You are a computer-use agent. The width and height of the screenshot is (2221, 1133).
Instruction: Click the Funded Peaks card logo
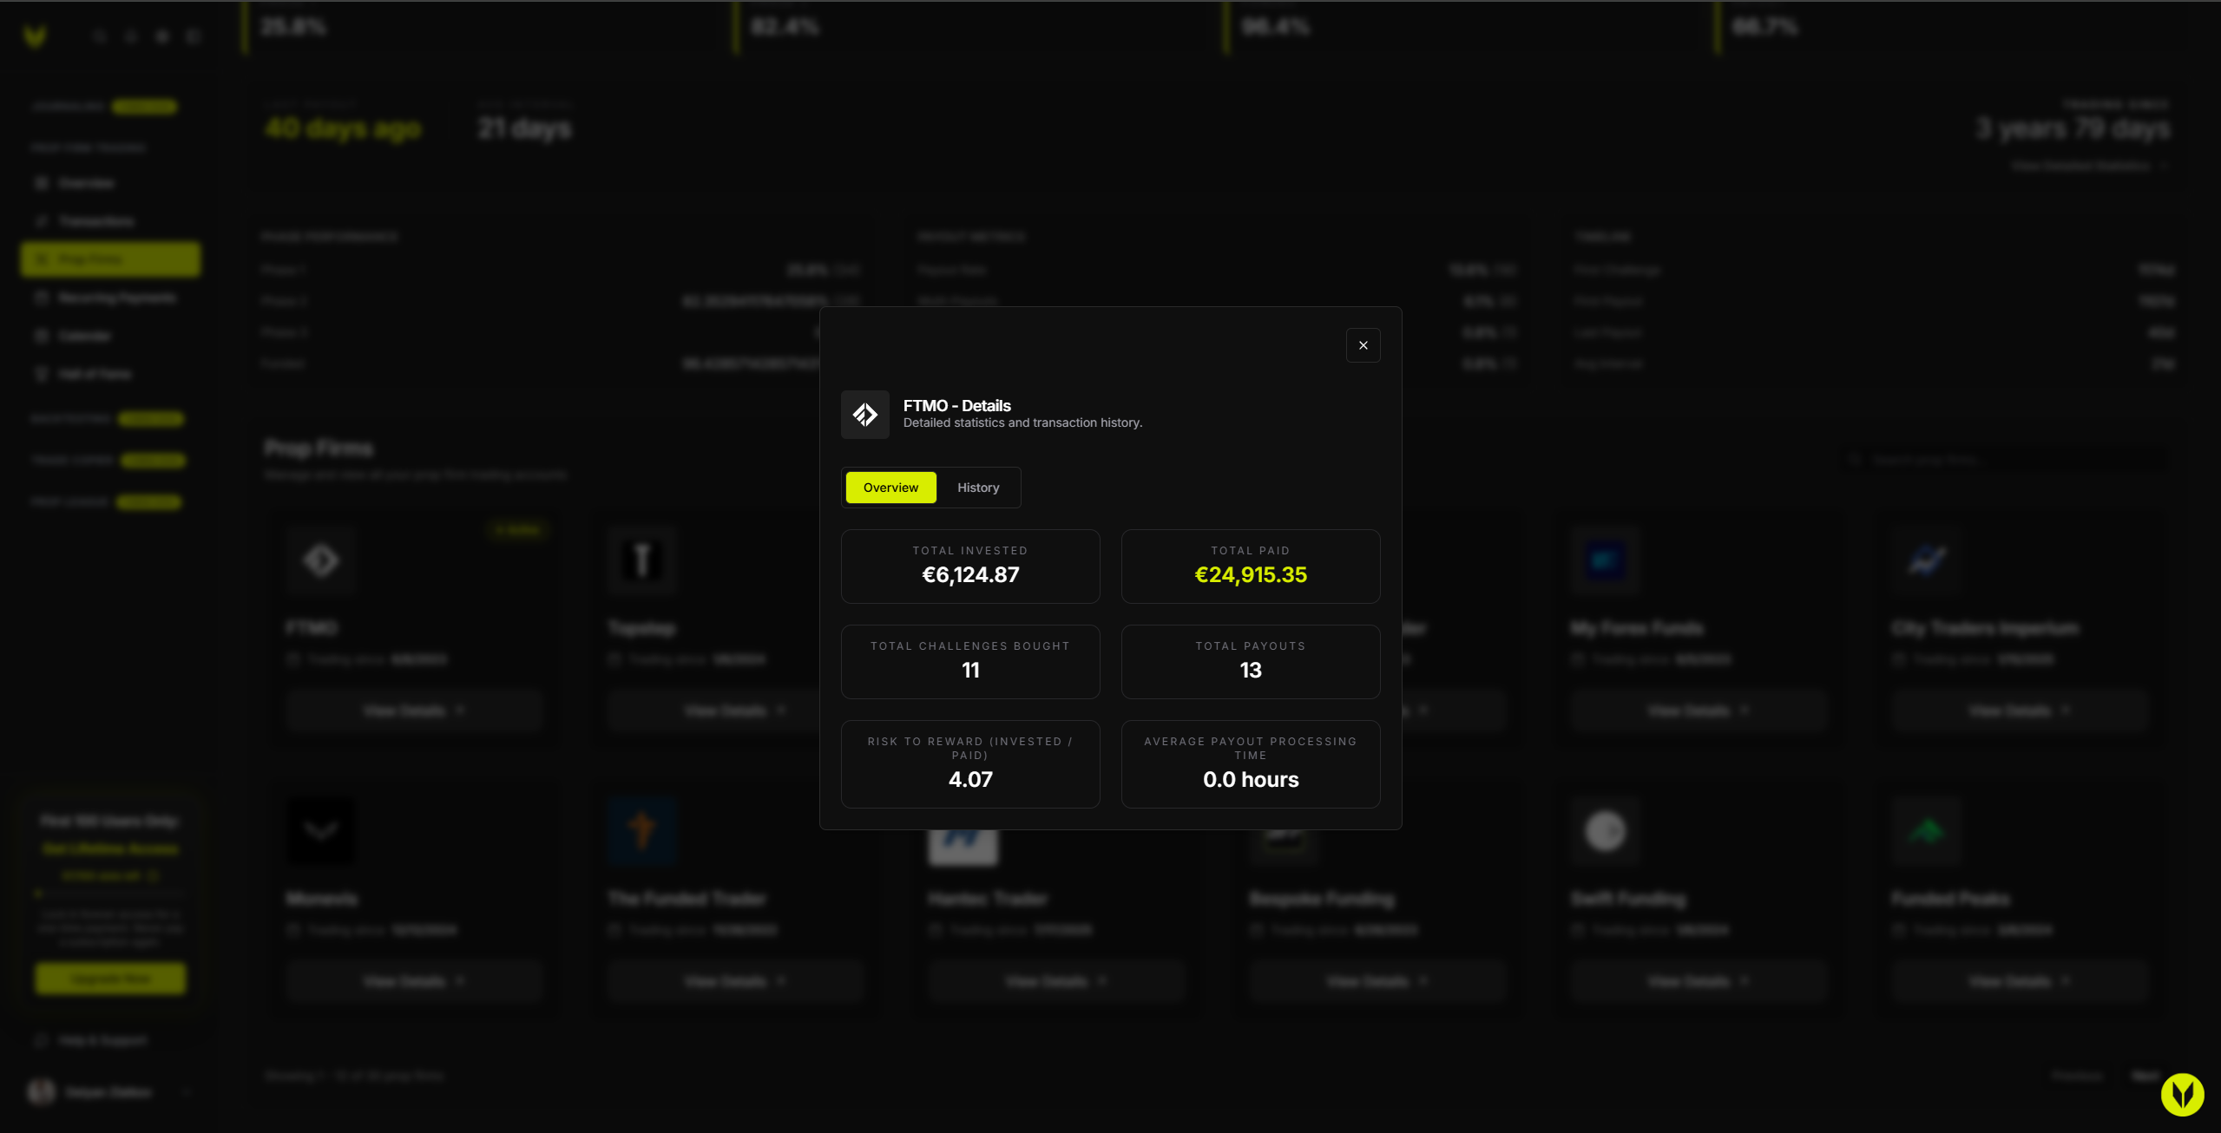pos(1927,831)
